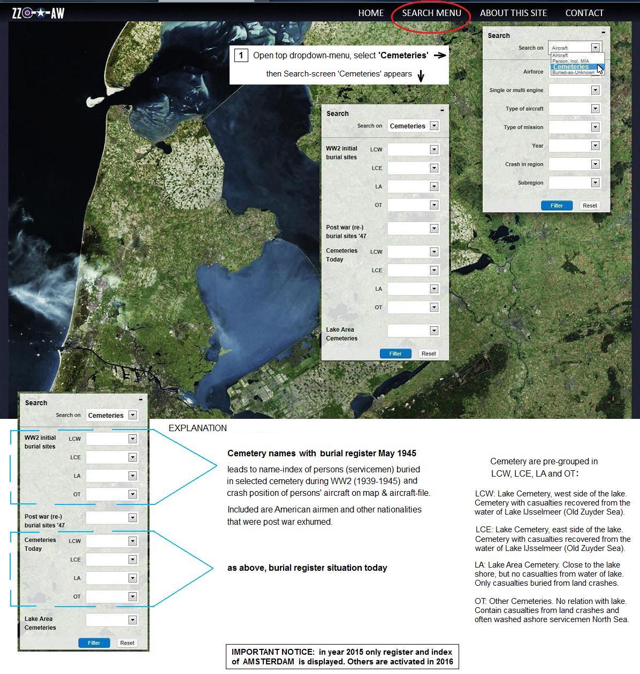Open the CONTACT page
The image size is (640, 674).
point(584,13)
